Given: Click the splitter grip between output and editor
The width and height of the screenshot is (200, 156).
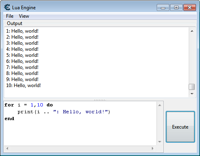Looking at the screenshot, I should (x=100, y=100).
